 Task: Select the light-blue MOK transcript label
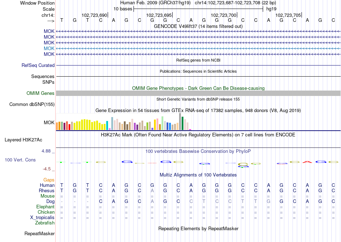49,48
